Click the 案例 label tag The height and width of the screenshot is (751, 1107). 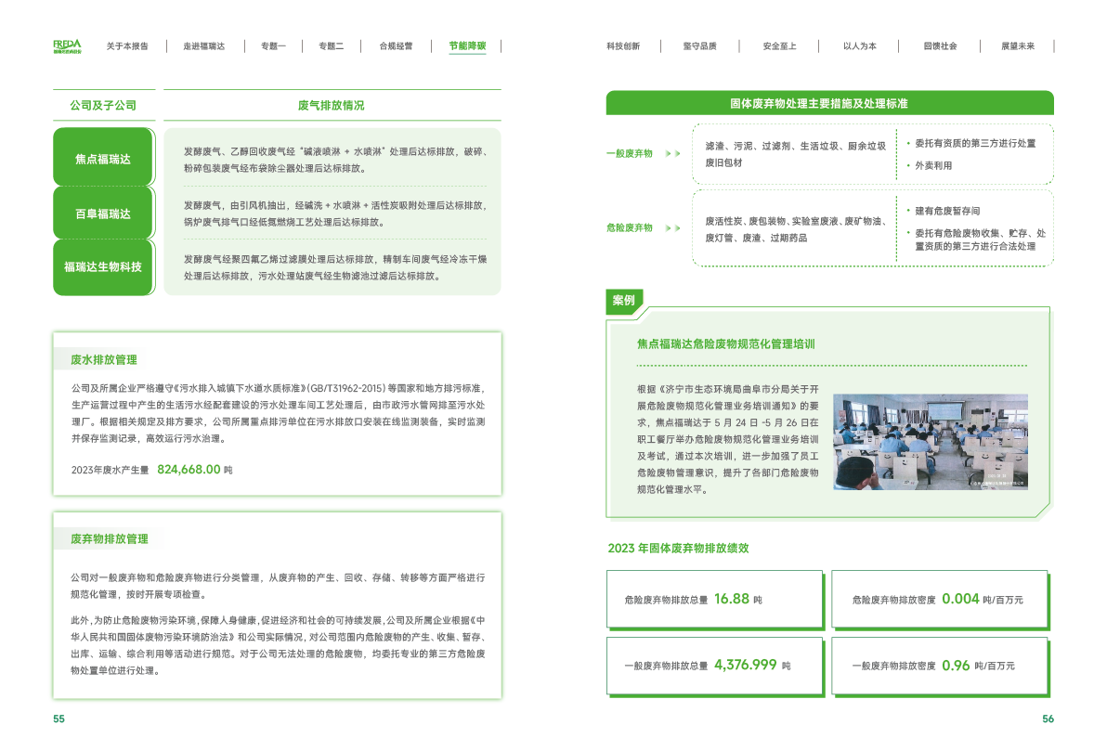624,301
